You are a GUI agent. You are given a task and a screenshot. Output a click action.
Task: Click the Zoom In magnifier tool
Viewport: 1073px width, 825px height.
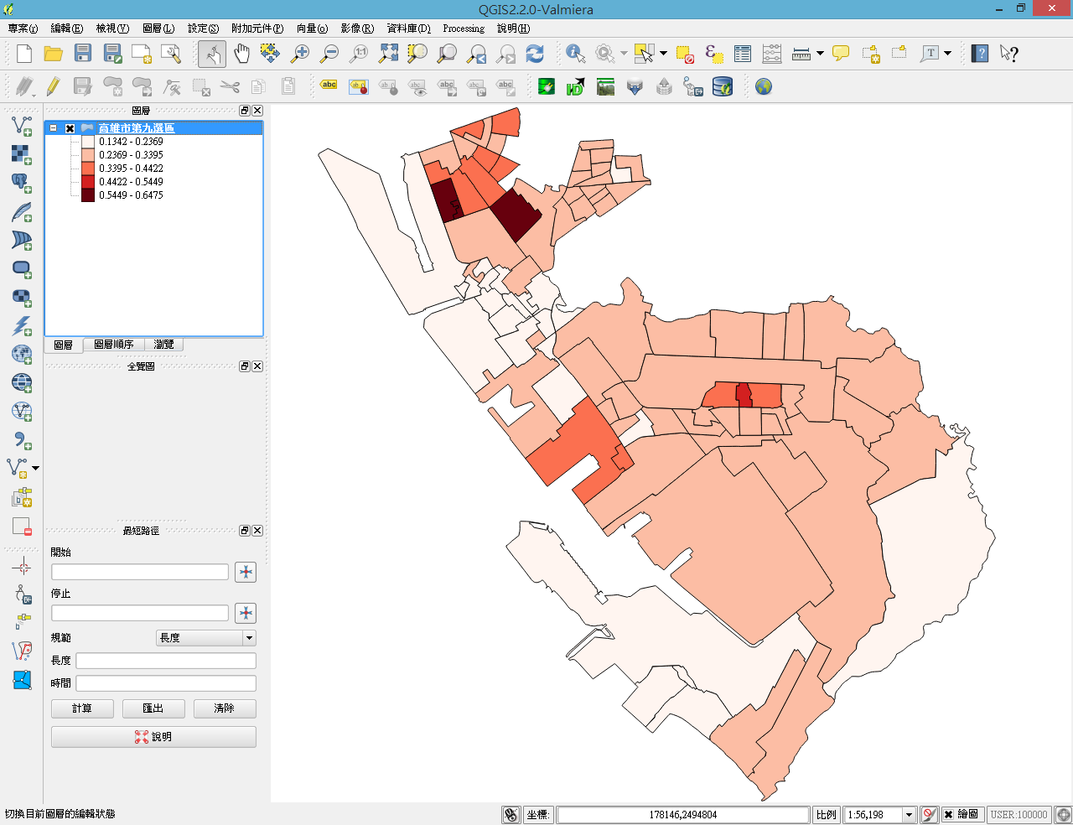pos(299,54)
